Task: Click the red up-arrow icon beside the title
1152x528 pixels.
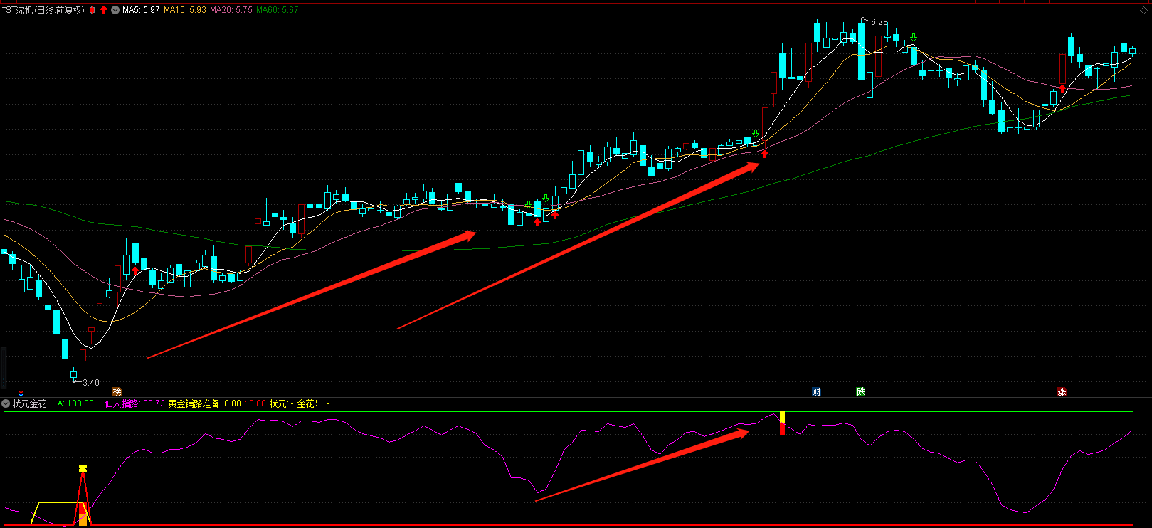Action: (x=104, y=10)
